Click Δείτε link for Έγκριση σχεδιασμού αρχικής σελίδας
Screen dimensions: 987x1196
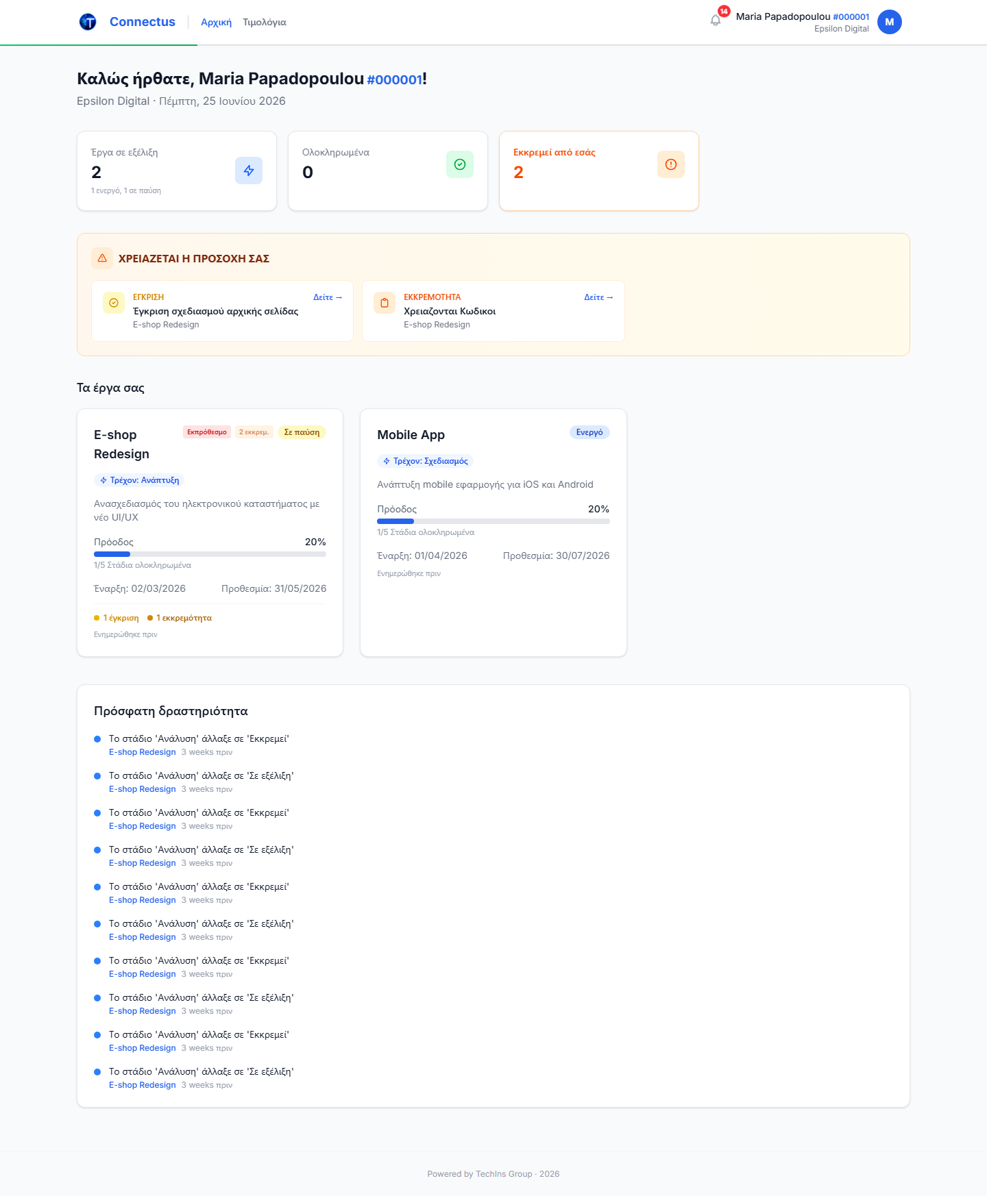(x=328, y=297)
